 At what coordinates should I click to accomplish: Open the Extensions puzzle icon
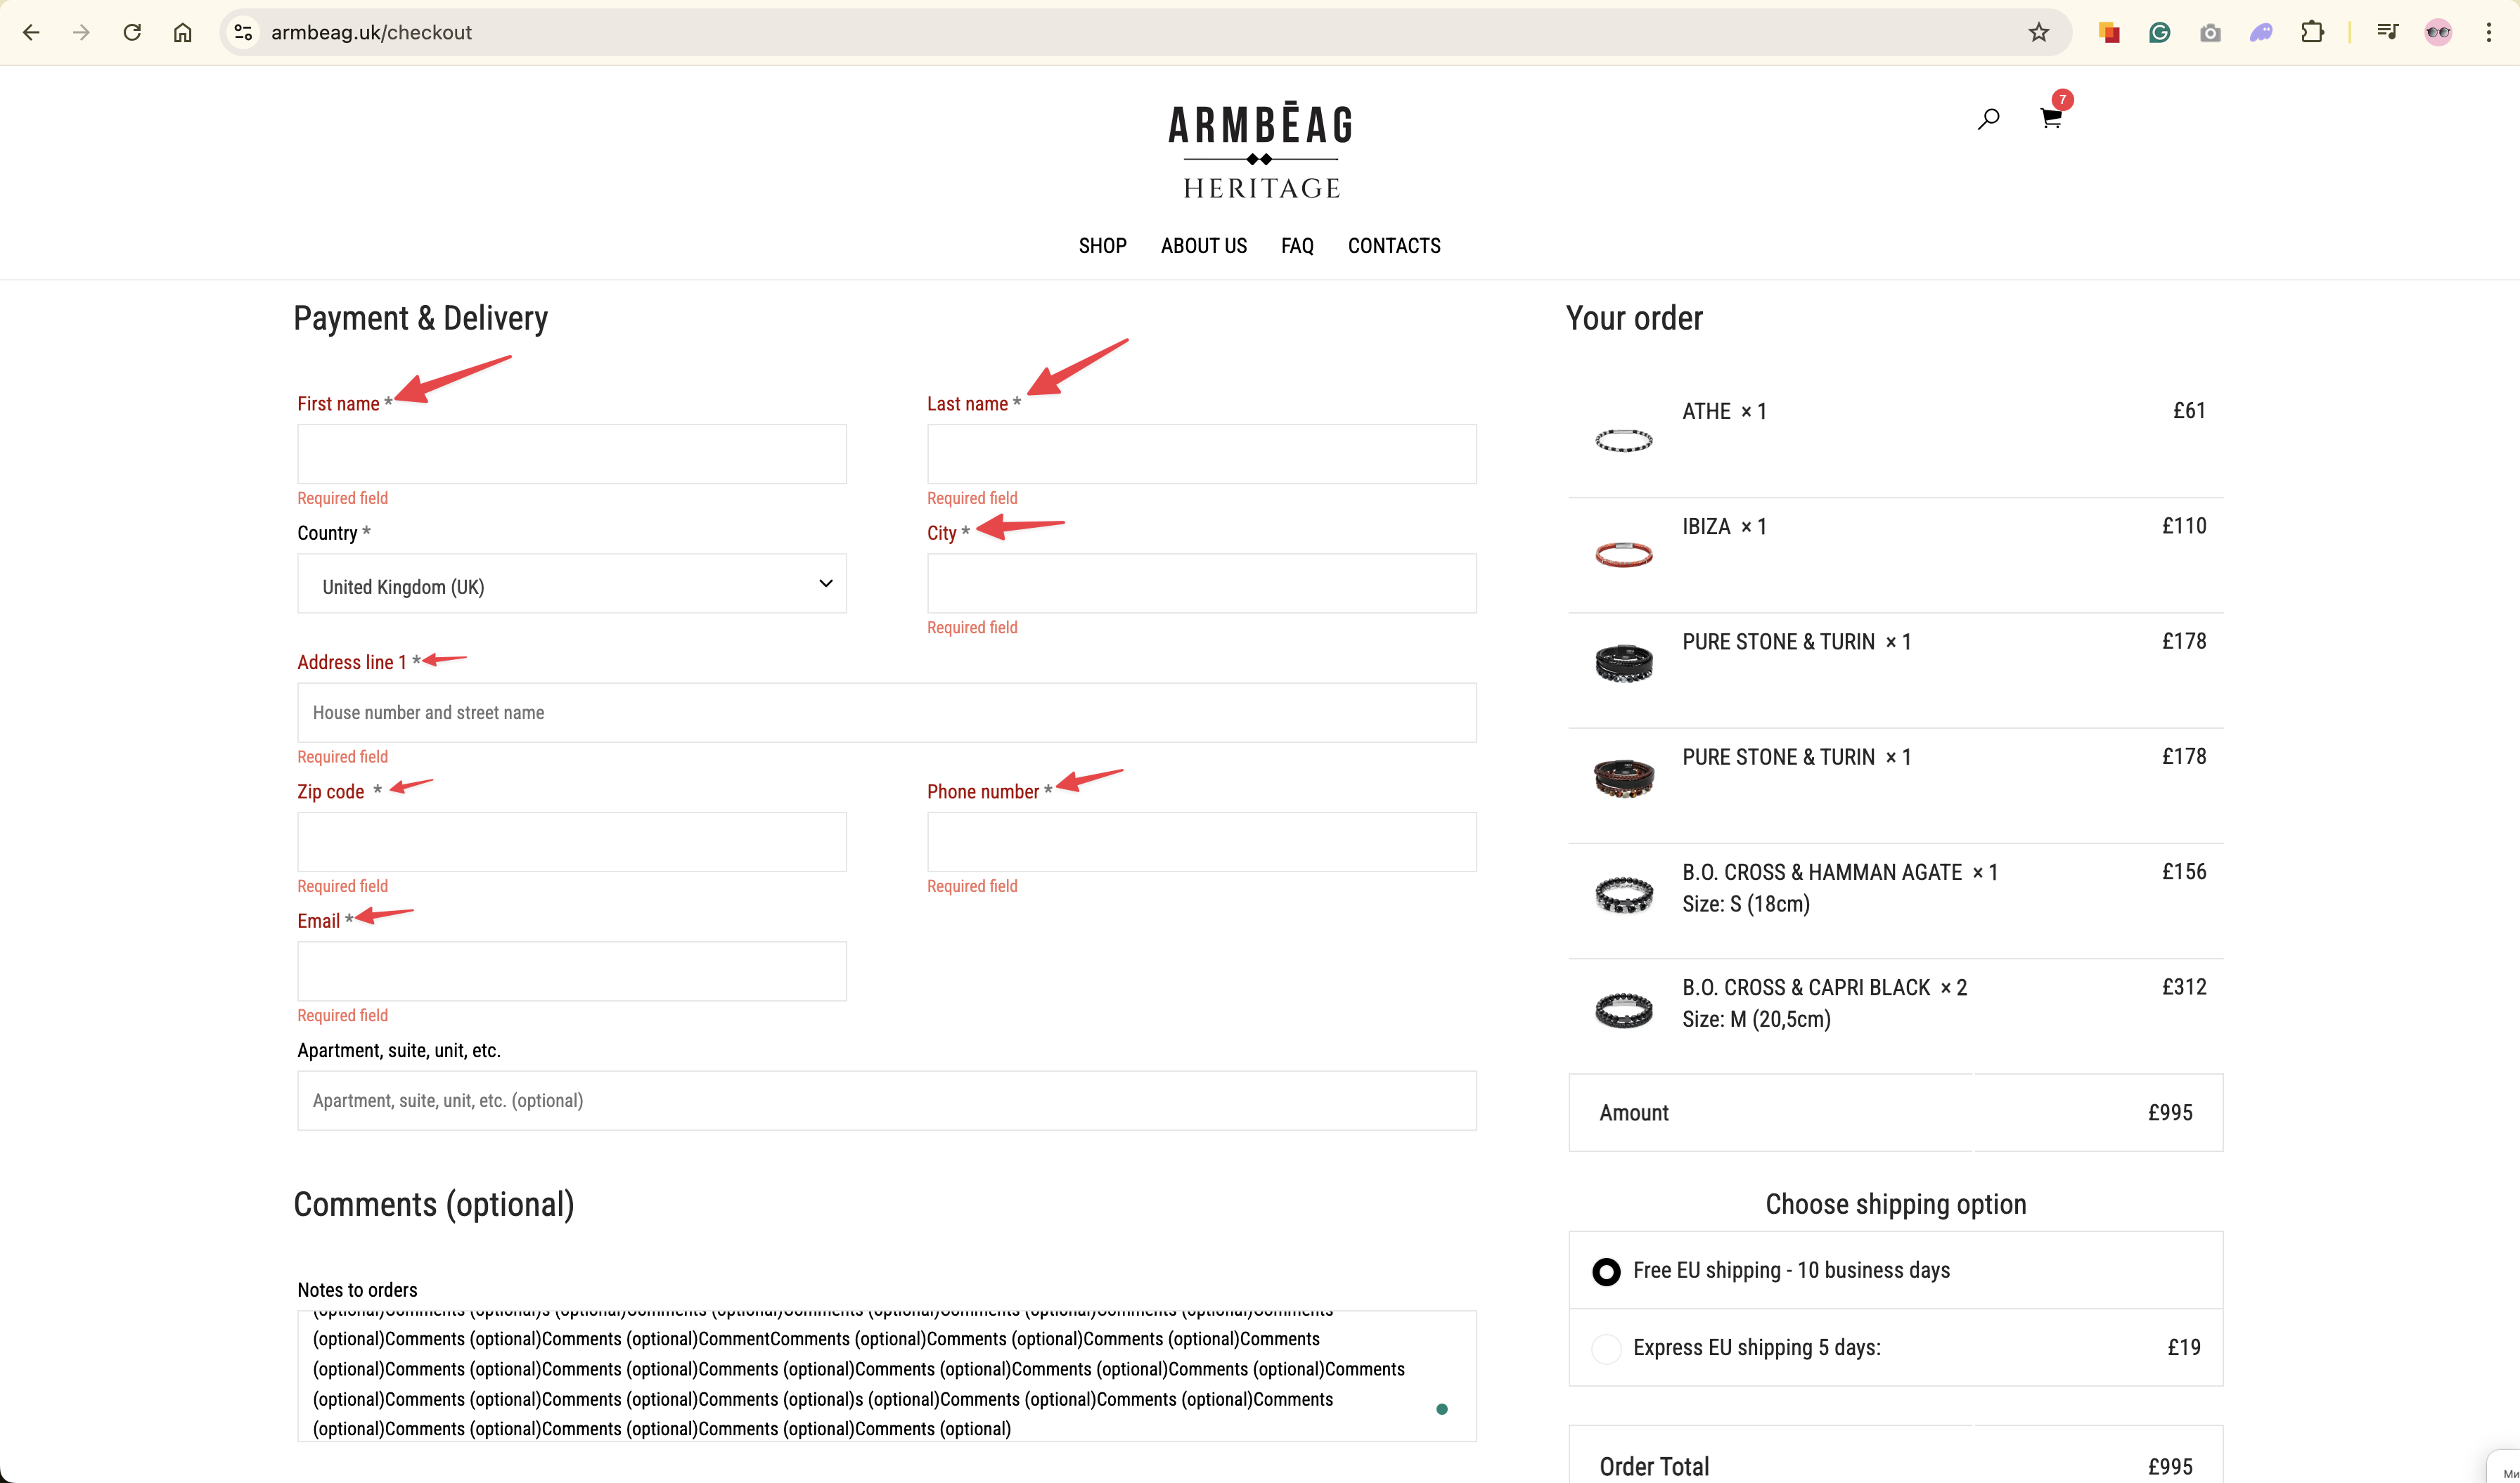pyautogui.click(x=2311, y=32)
